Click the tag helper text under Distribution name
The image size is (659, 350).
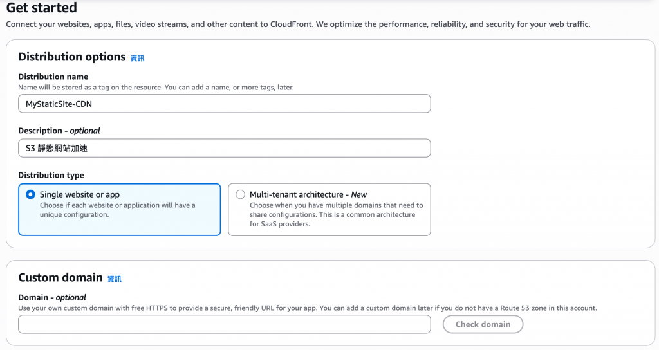coord(156,87)
